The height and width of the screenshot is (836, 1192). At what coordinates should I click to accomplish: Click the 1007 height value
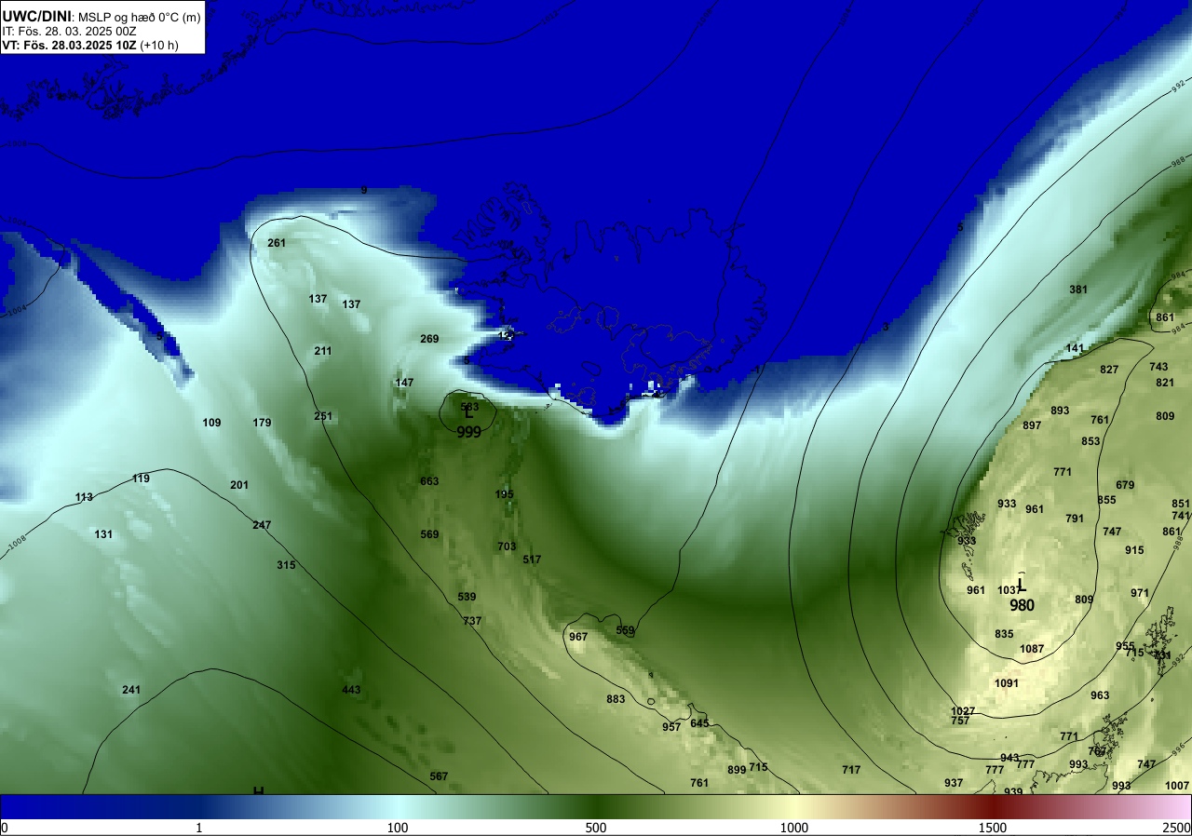tap(1177, 786)
